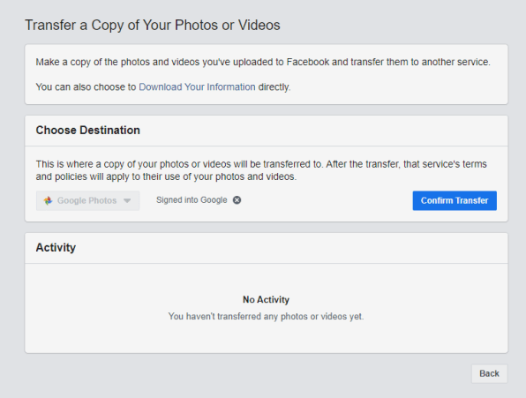Image resolution: width=526 pixels, height=398 pixels.
Task: Click the service's terms and policies paragraph
Action: tap(261, 170)
